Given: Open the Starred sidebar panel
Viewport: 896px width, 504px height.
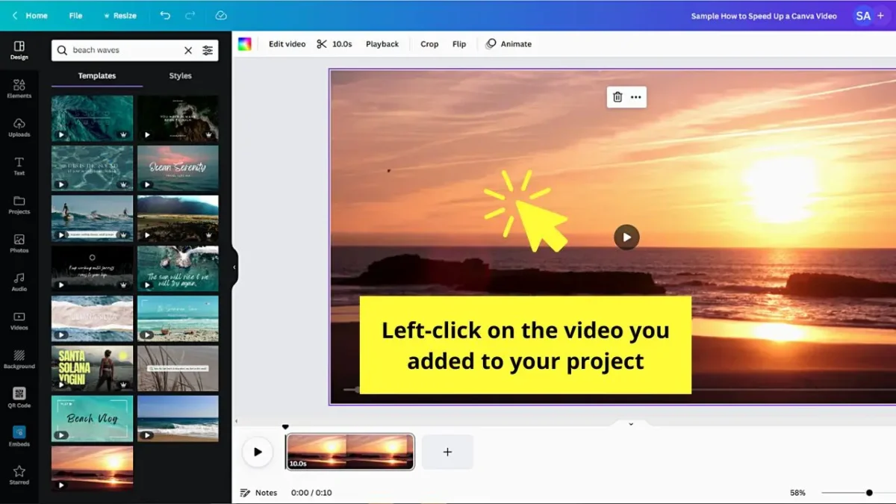Looking at the screenshot, I should pyautogui.click(x=19, y=476).
